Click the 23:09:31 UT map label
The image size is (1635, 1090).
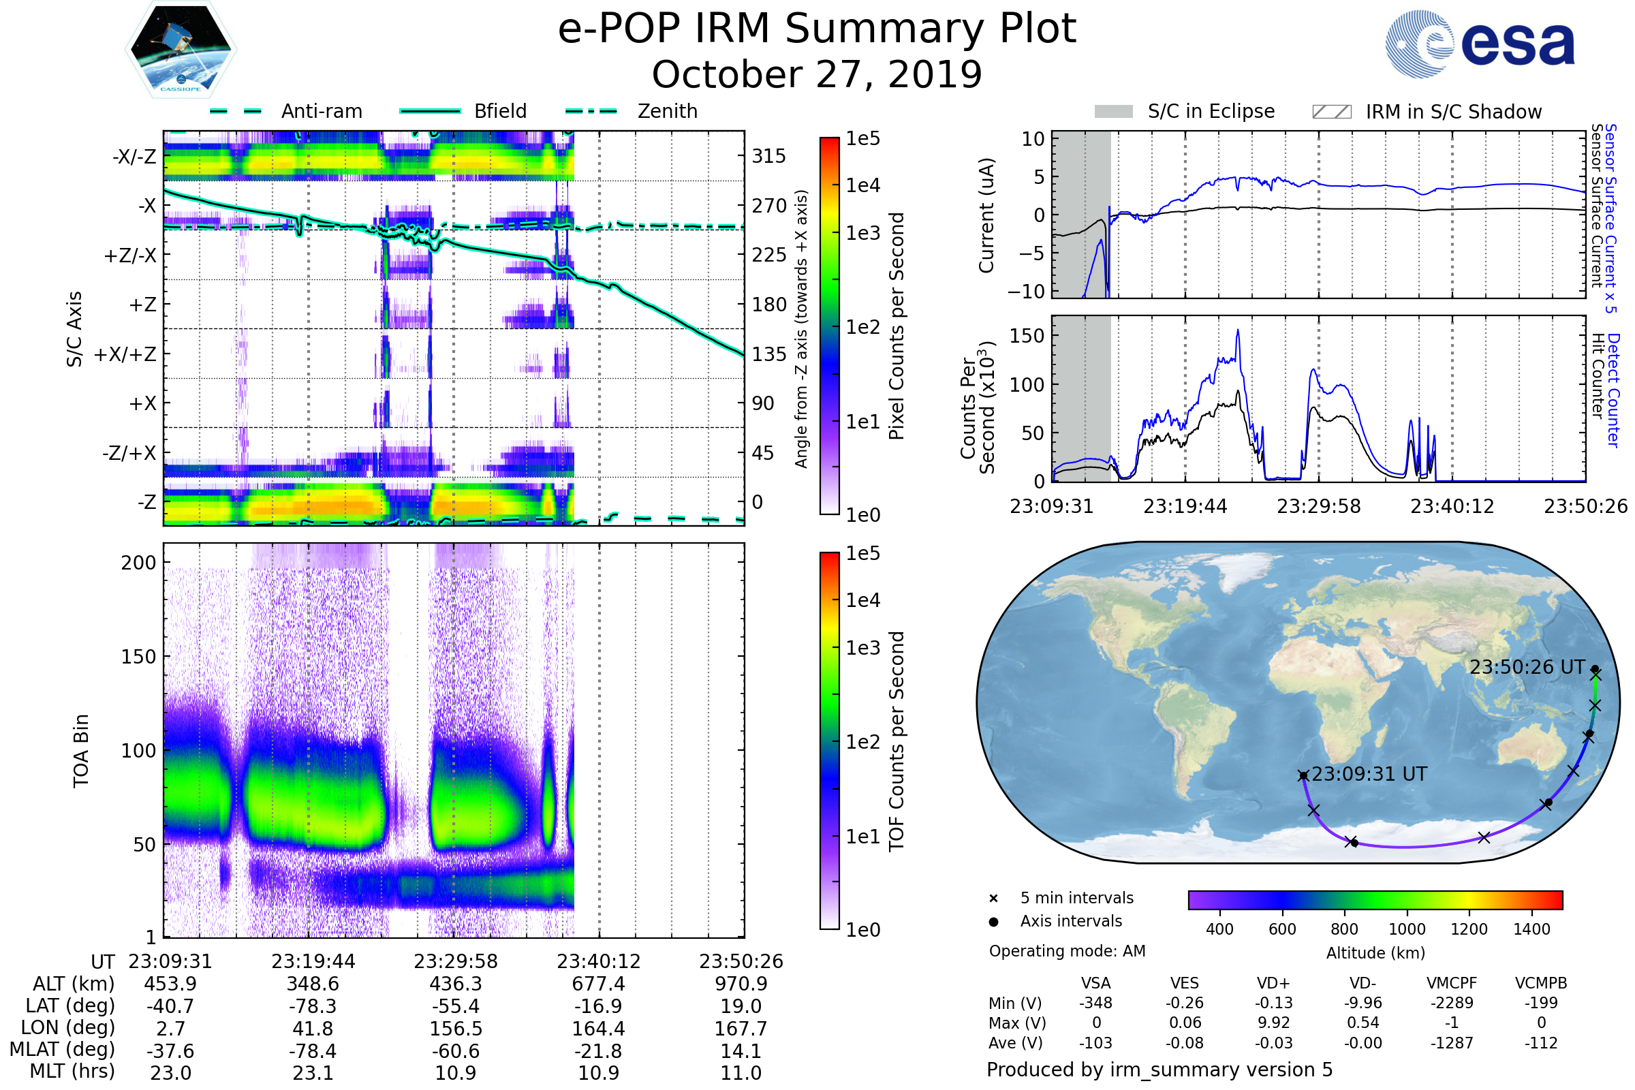click(x=1369, y=775)
